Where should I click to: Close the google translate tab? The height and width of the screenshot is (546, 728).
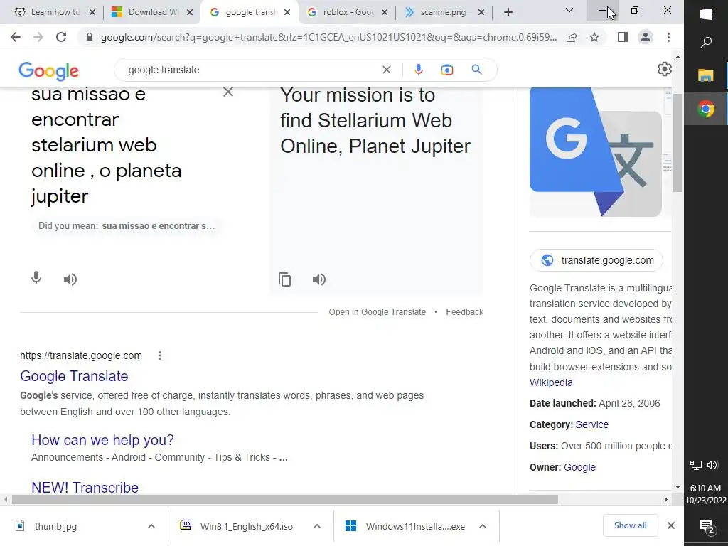click(287, 13)
